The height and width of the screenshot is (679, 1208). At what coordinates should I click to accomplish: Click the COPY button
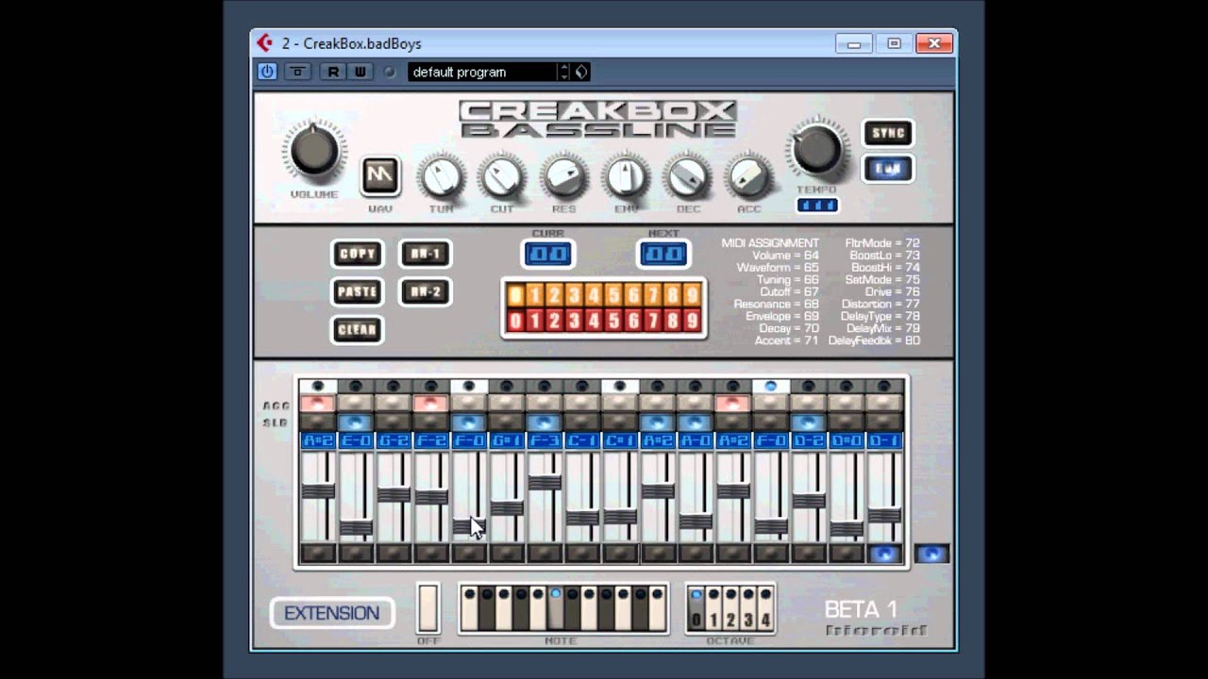[357, 254]
